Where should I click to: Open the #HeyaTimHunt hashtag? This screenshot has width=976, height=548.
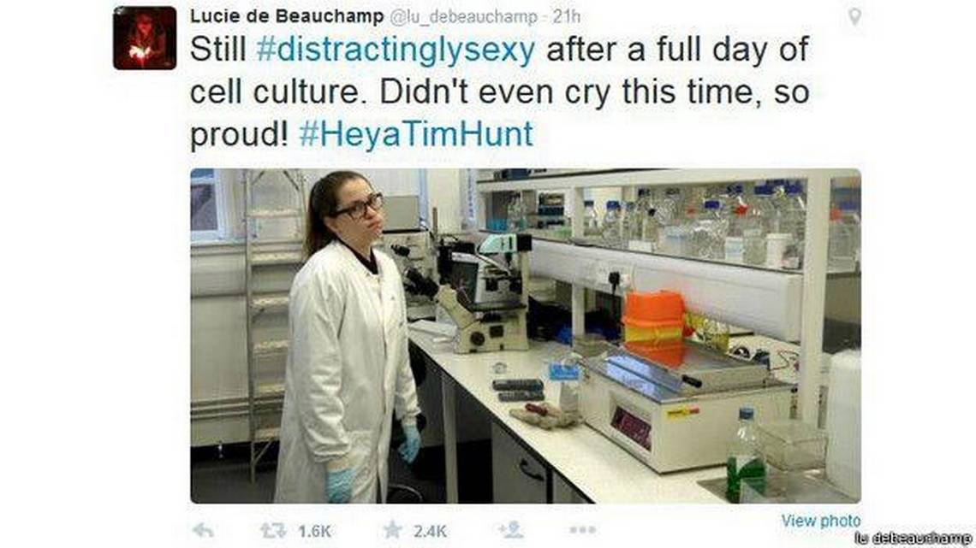[x=416, y=133]
